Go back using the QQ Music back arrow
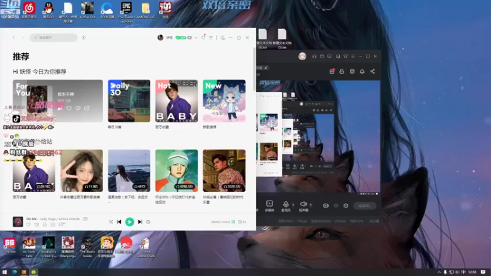Viewport: 491px width, 276px height. [14, 37]
